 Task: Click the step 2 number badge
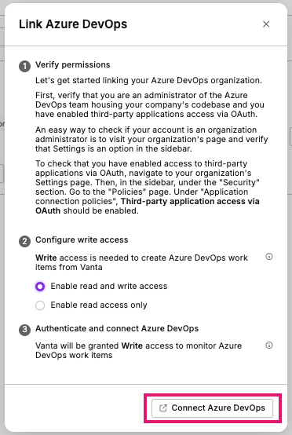point(24,241)
